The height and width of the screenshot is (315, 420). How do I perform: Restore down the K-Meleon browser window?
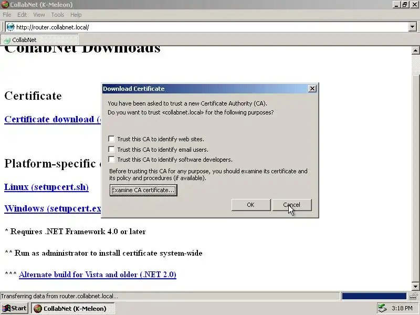pyautogui.click(x=404, y=5)
